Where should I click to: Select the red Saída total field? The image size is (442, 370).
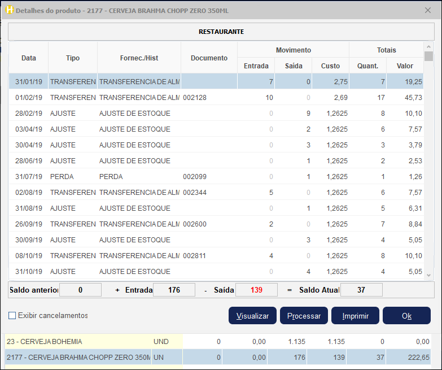[x=256, y=290]
